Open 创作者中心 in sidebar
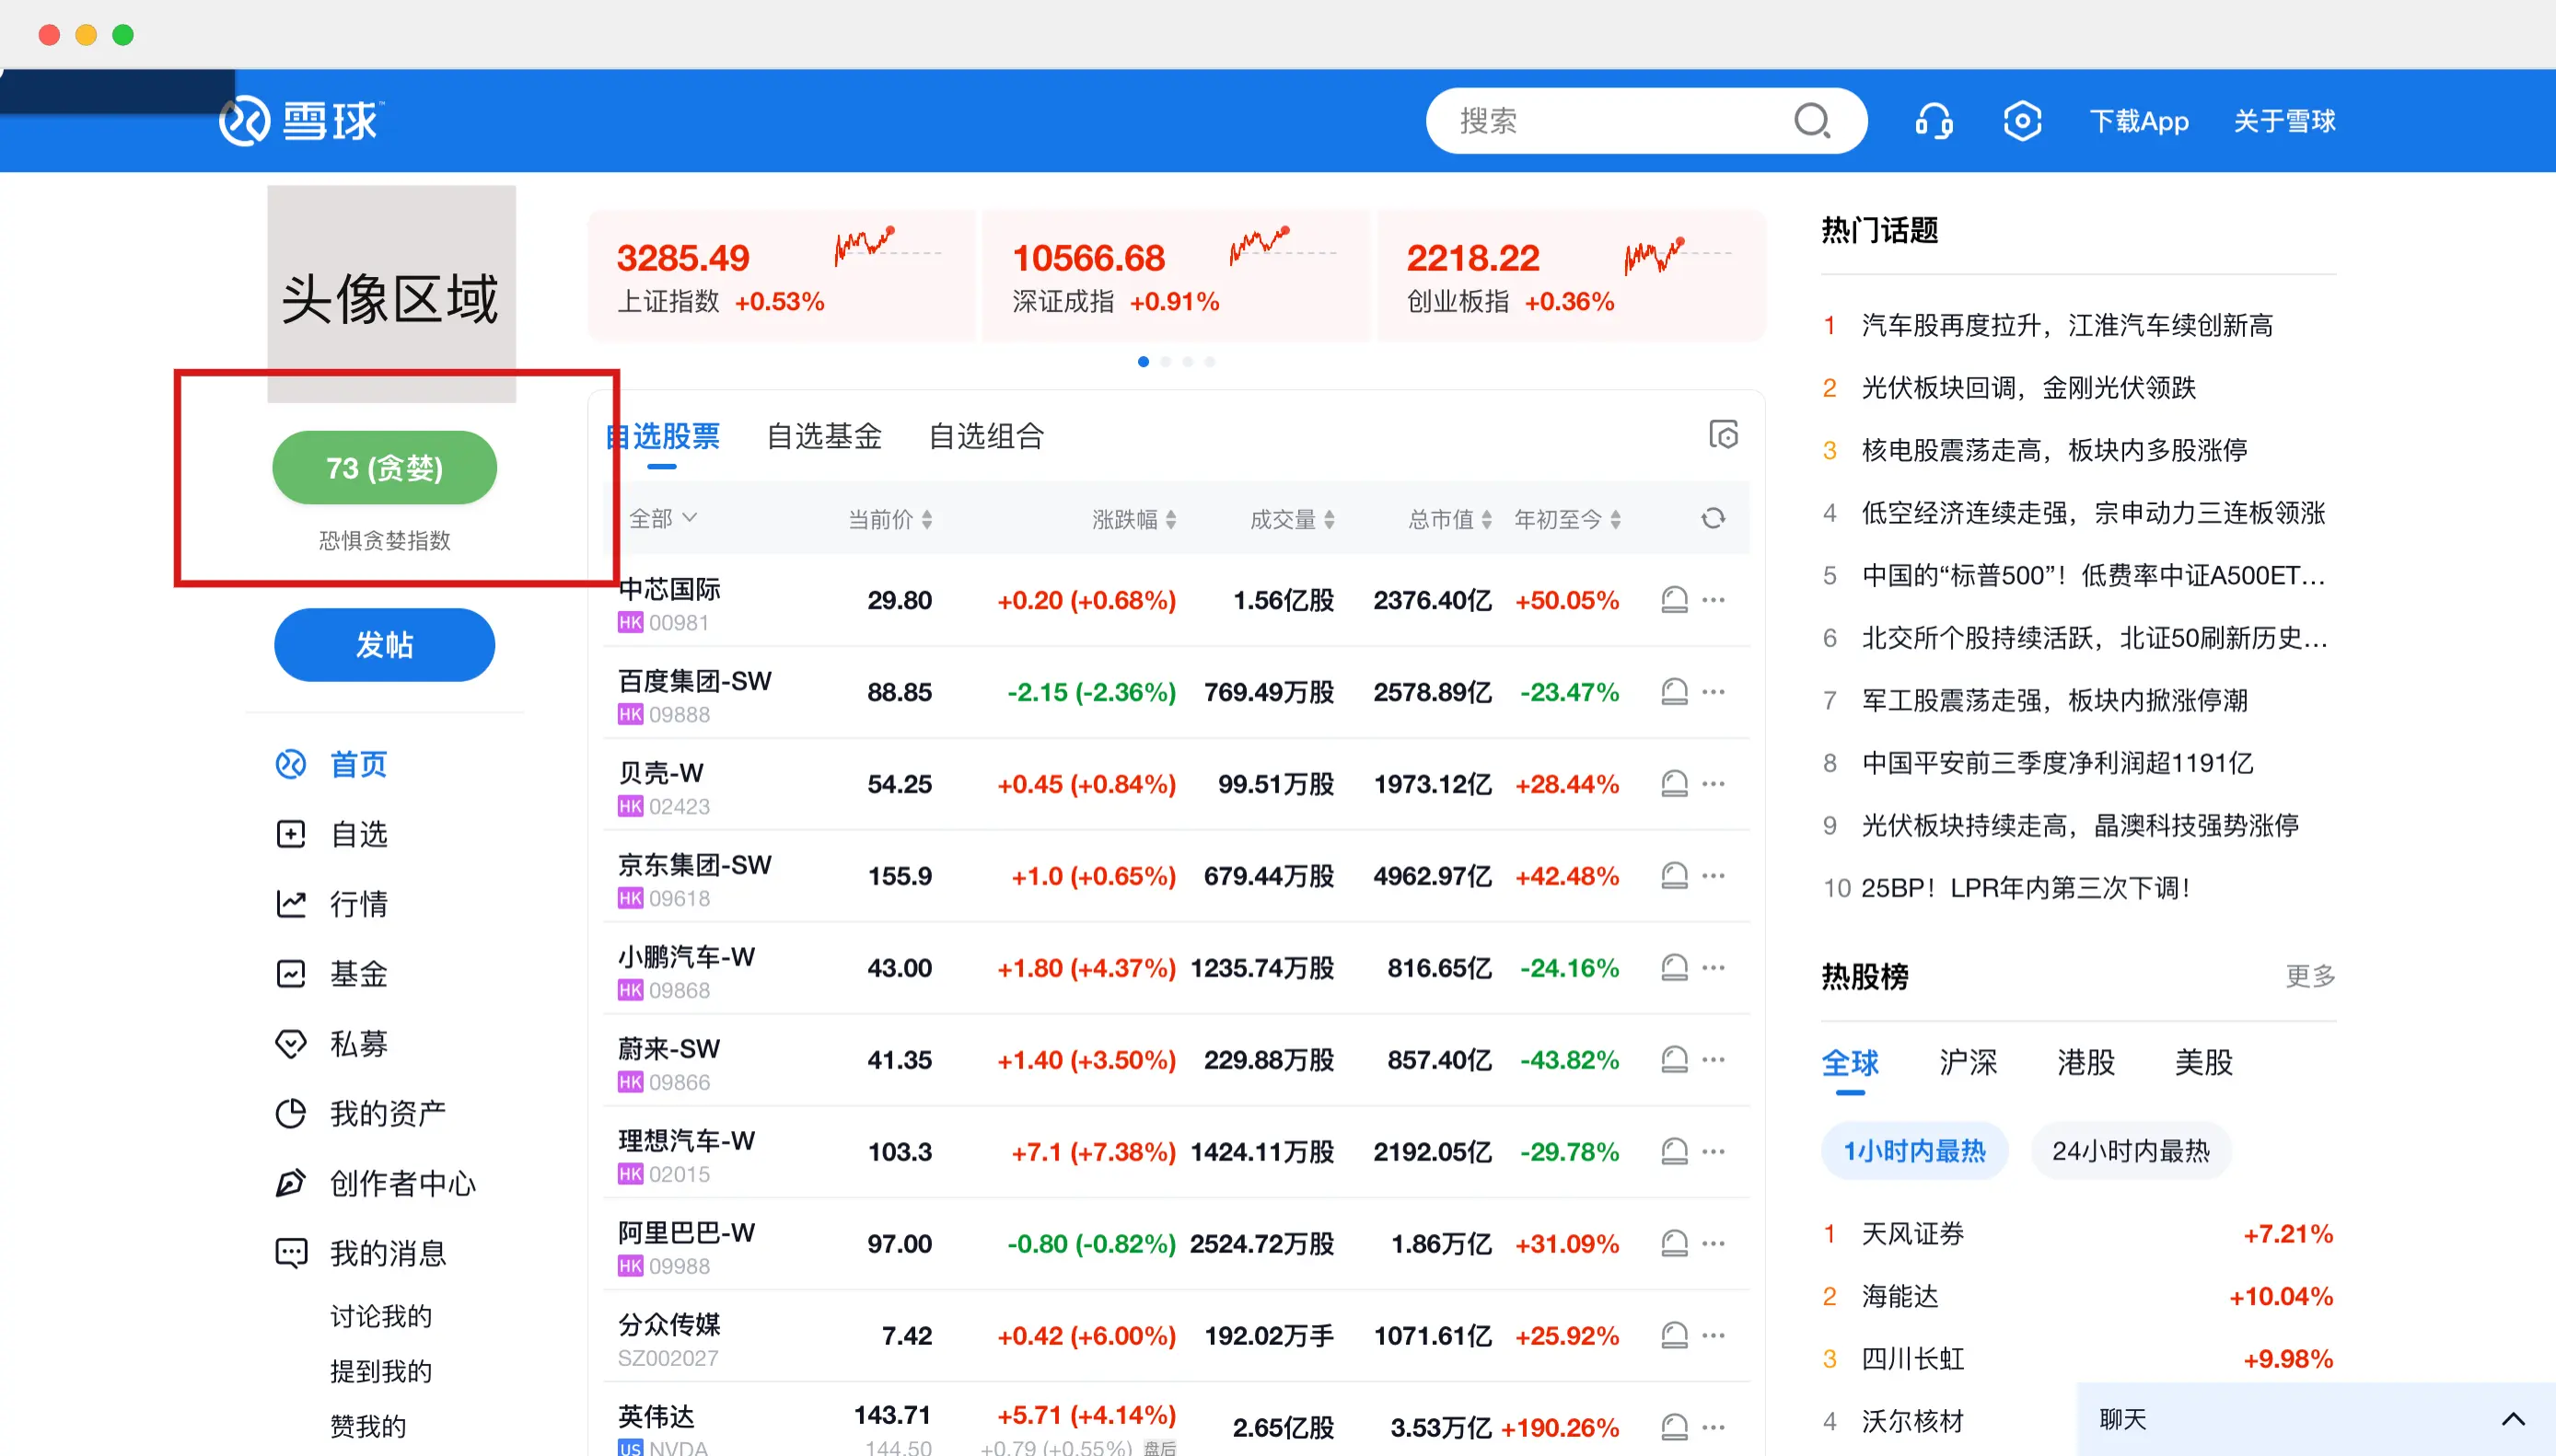 (x=375, y=1184)
